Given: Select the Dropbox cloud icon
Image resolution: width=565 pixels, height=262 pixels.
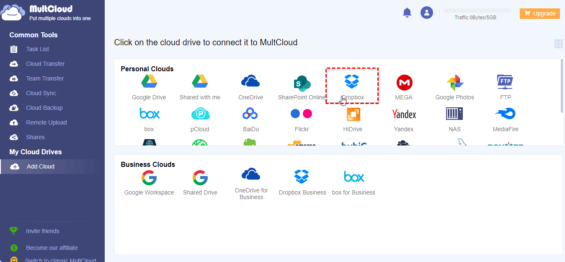Looking at the screenshot, I should pyautogui.click(x=352, y=82).
